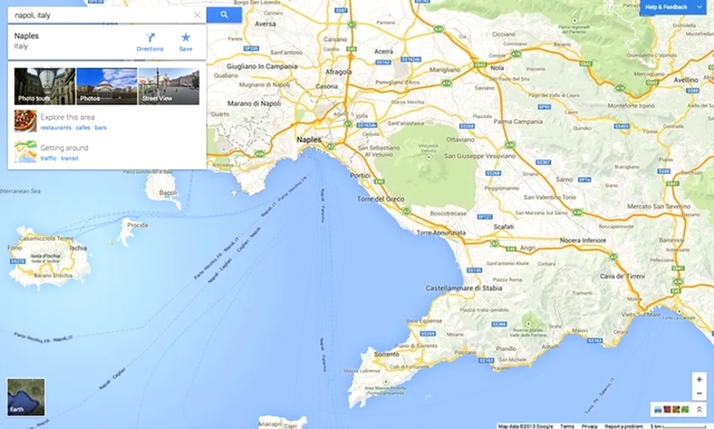Viewport: 714px width, 429px height.
Task: Open the Photo tours thumbnail
Action: (x=45, y=86)
